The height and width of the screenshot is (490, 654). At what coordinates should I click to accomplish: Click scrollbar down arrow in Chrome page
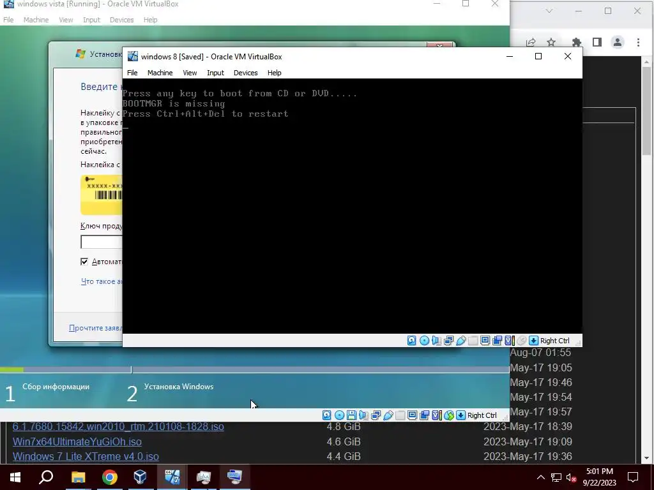pos(646,458)
